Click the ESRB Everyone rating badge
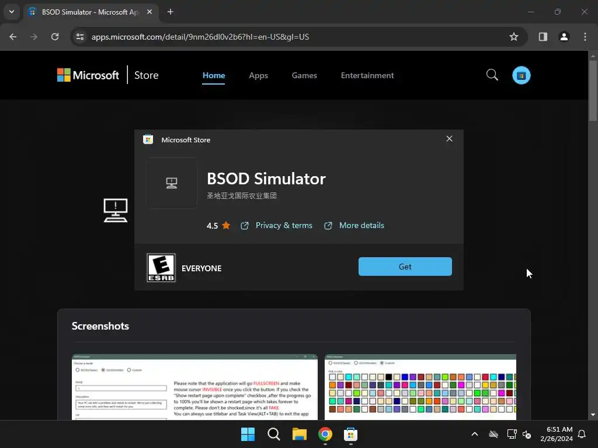 coord(161,268)
